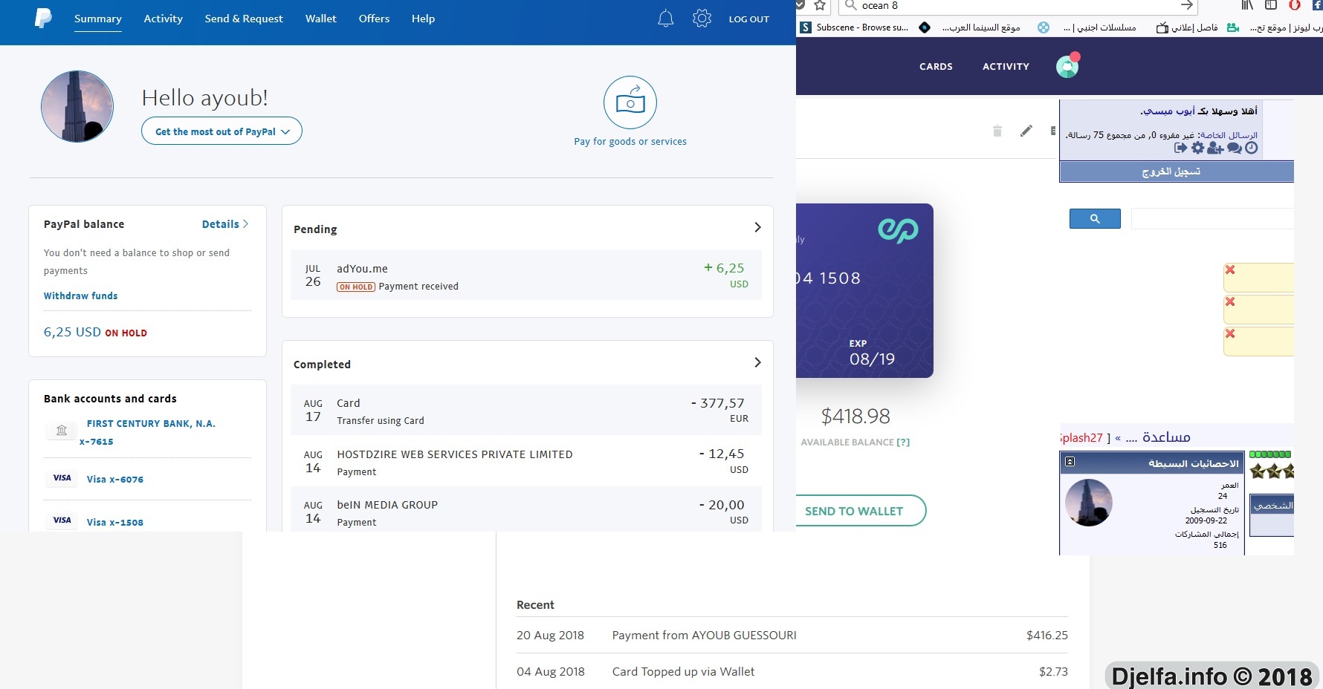The height and width of the screenshot is (689, 1323).
Task: Click the مساعدة forum link
Action: tap(1166, 437)
